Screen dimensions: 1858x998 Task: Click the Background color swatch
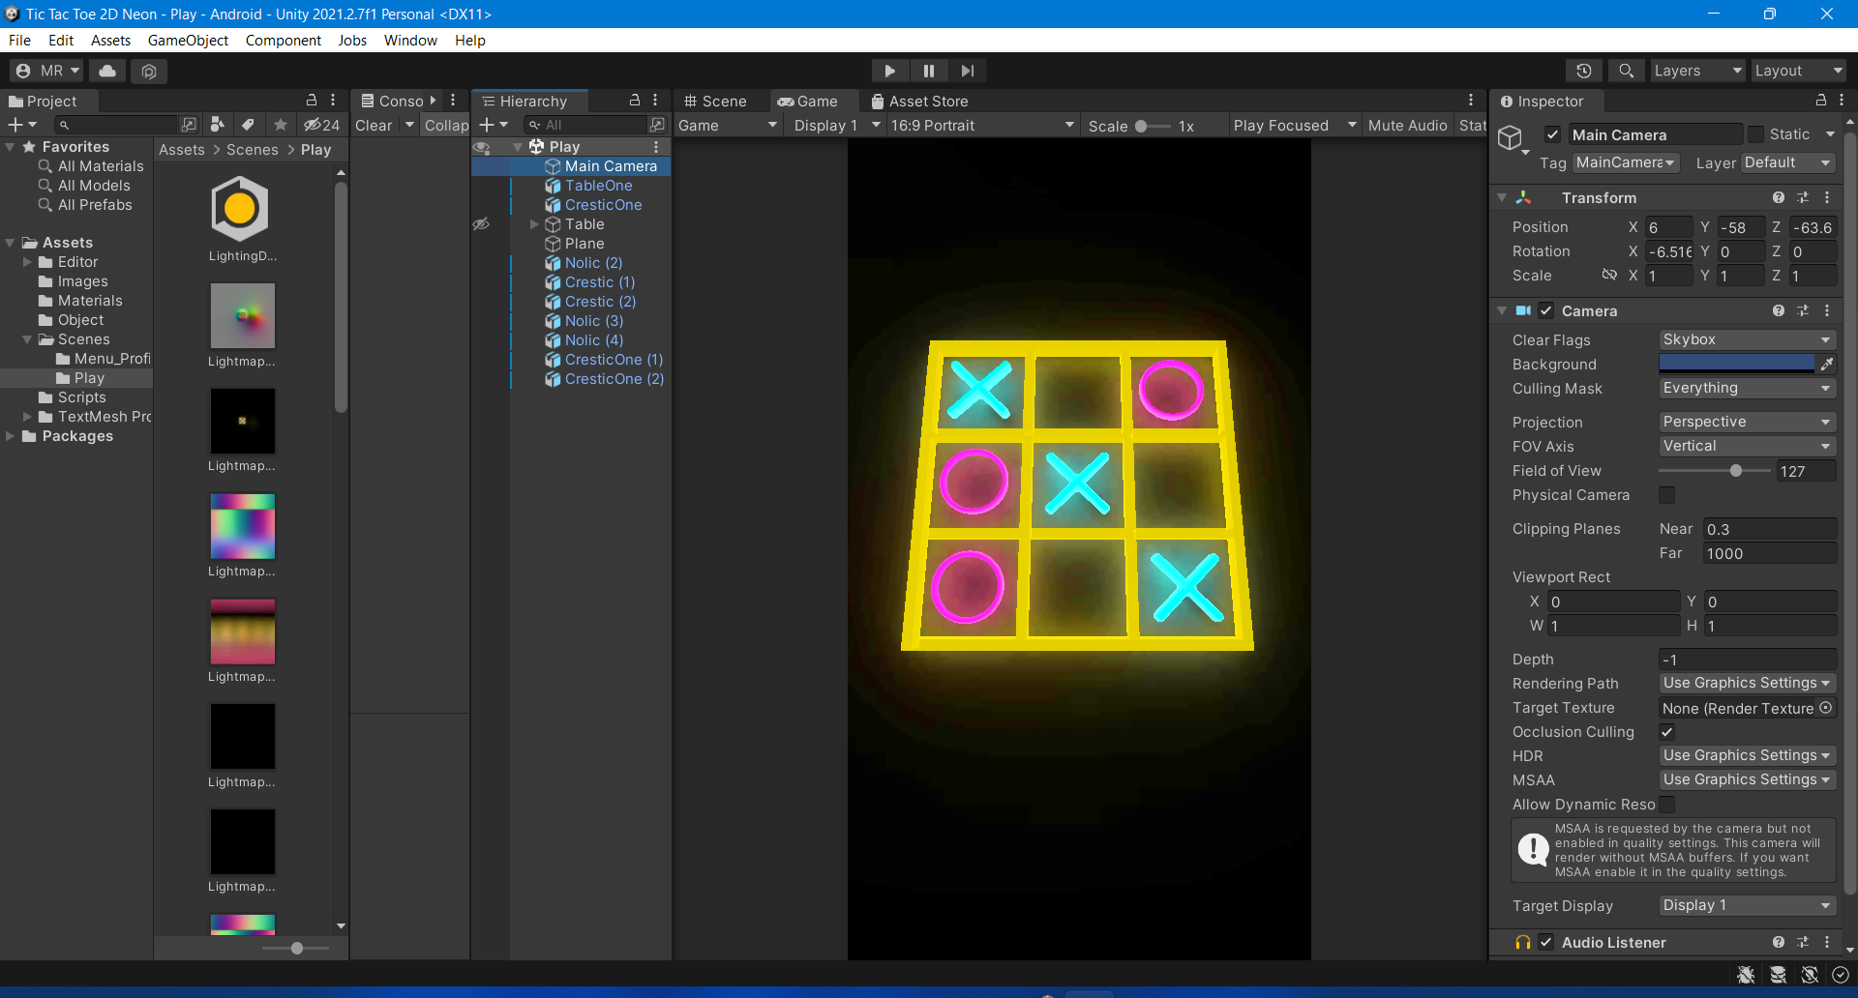click(1737, 365)
